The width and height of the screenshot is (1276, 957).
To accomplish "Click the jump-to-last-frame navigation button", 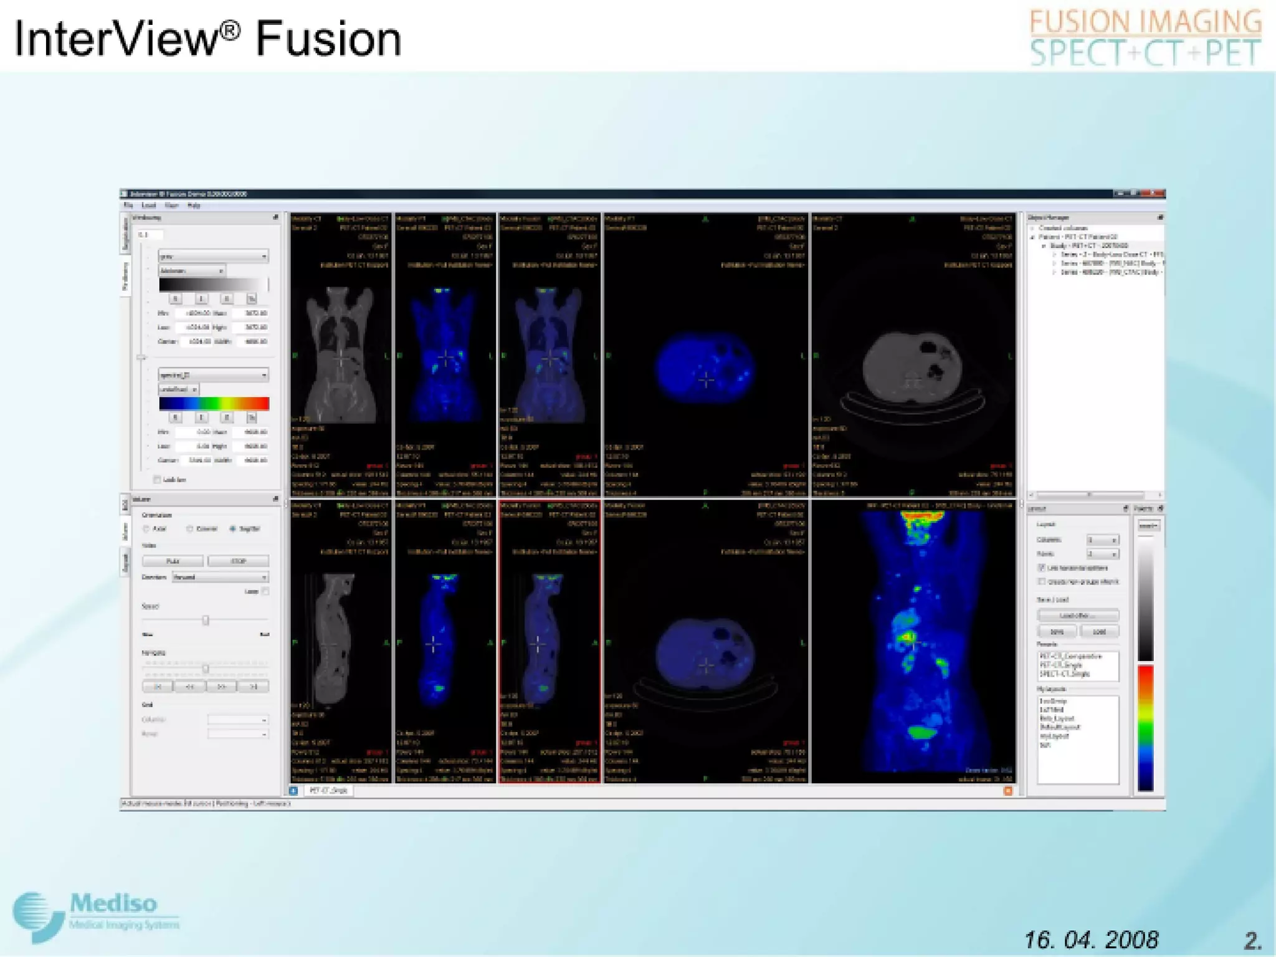I will (253, 687).
